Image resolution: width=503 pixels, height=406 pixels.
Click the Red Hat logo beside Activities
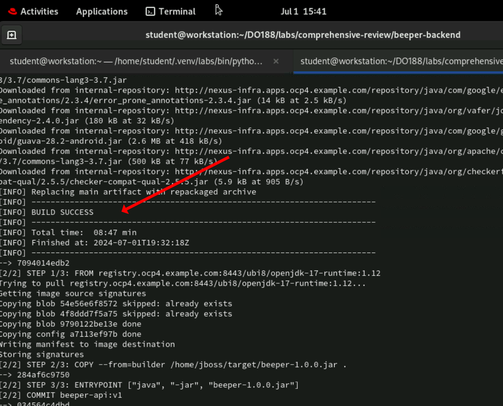pyautogui.click(x=12, y=11)
